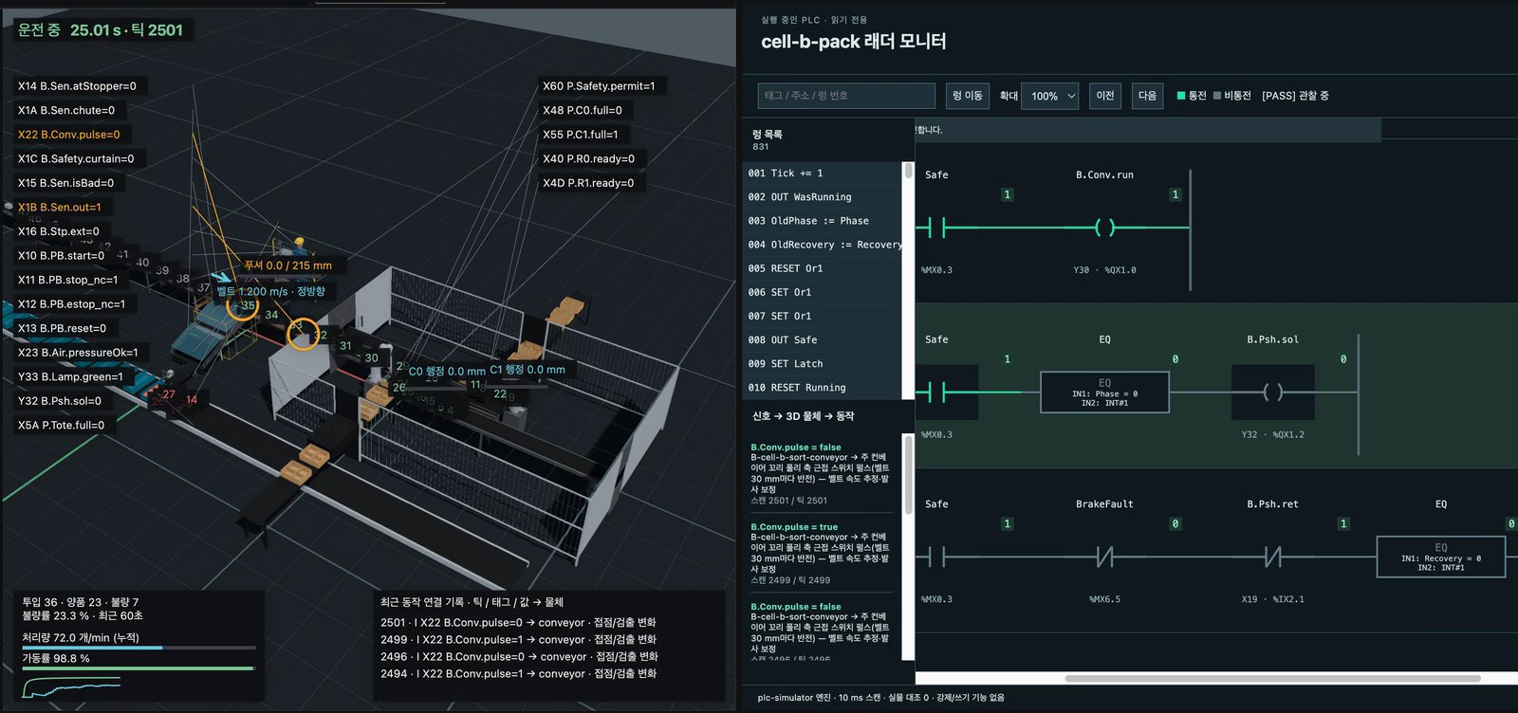This screenshot has width=1518, height=713.
Task: Select rung 008 OUT Safe
Action: point(822,339)
